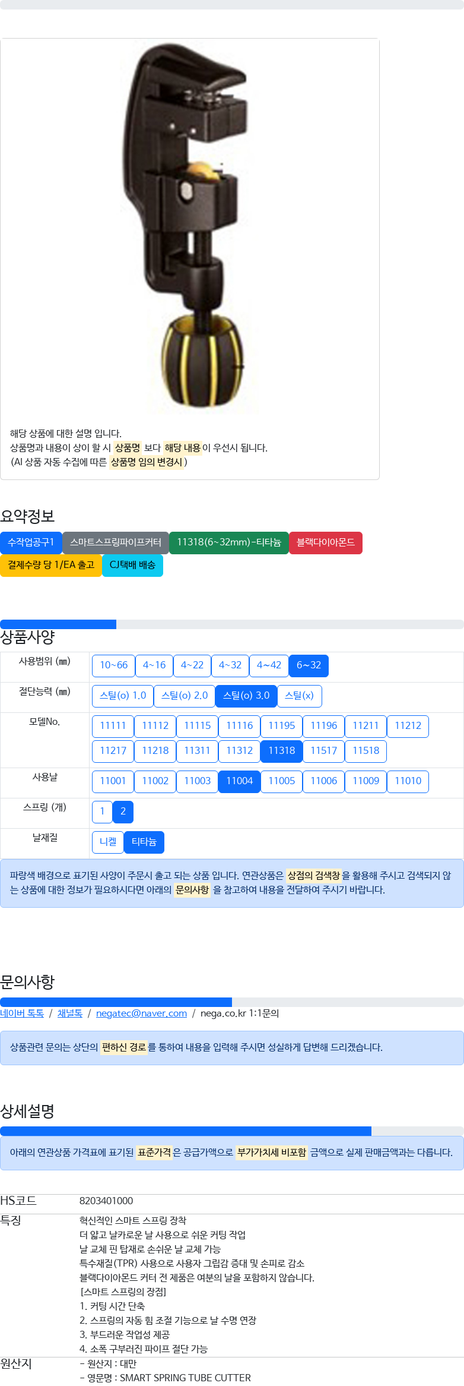Pick the highlighted model 11318
The width and height of the screenshot is (464, 1386).
point(281,751)
